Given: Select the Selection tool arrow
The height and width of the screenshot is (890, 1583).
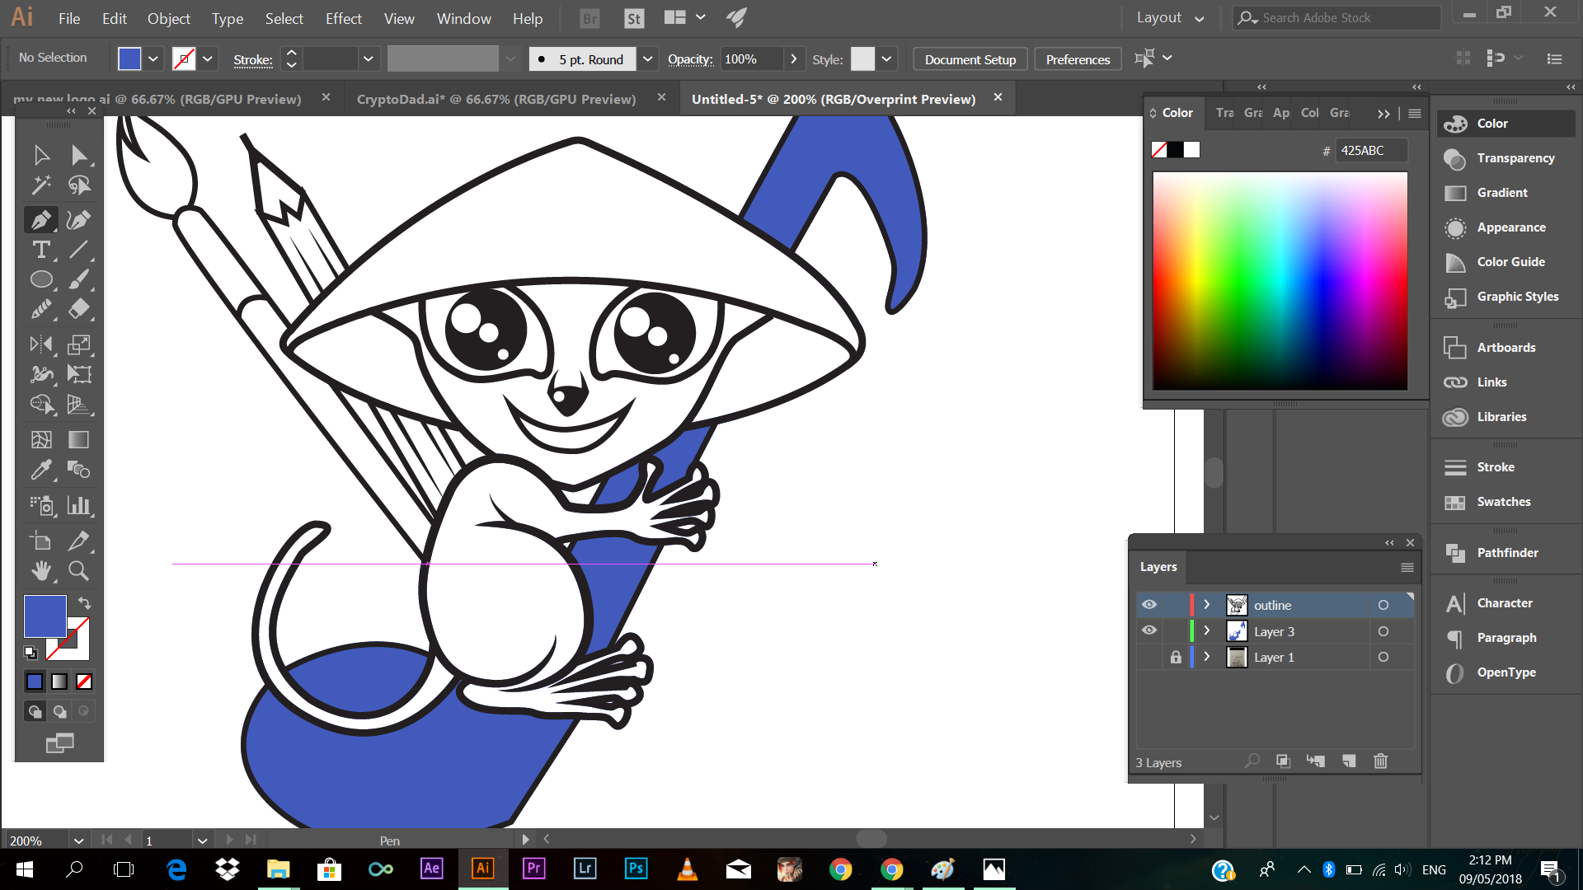Looking at the screenshot, I should (41, 155).
